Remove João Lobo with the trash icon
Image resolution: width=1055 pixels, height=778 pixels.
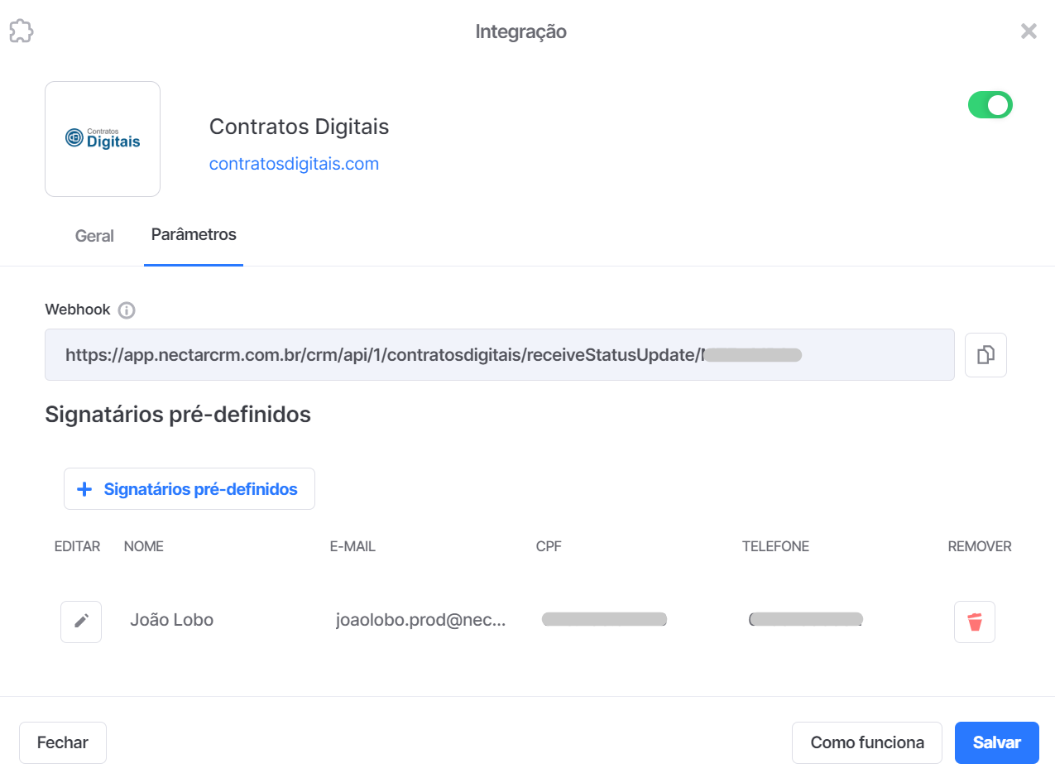tap(975, 622)
